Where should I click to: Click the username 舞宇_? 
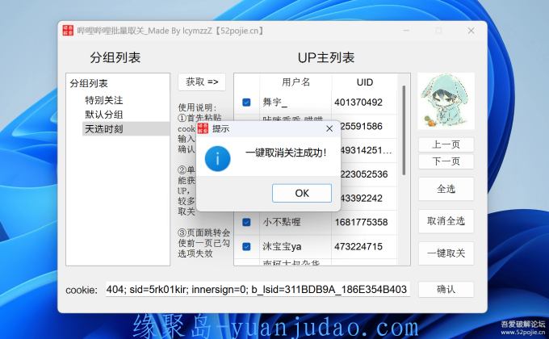tap(274, 103)
